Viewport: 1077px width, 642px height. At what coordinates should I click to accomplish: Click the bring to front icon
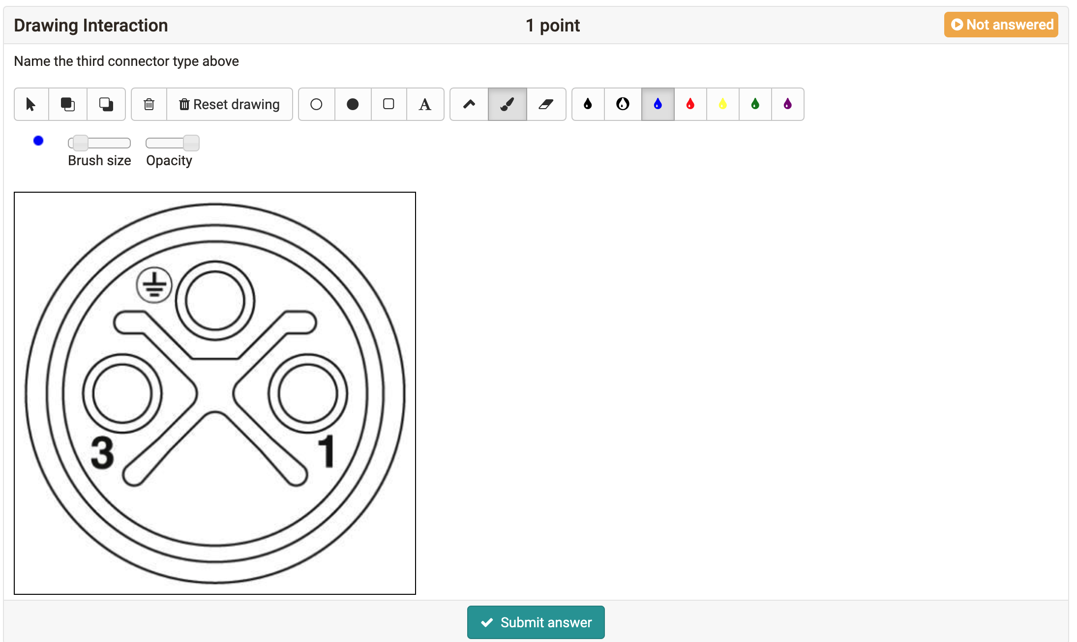click(x=68, y=104)
